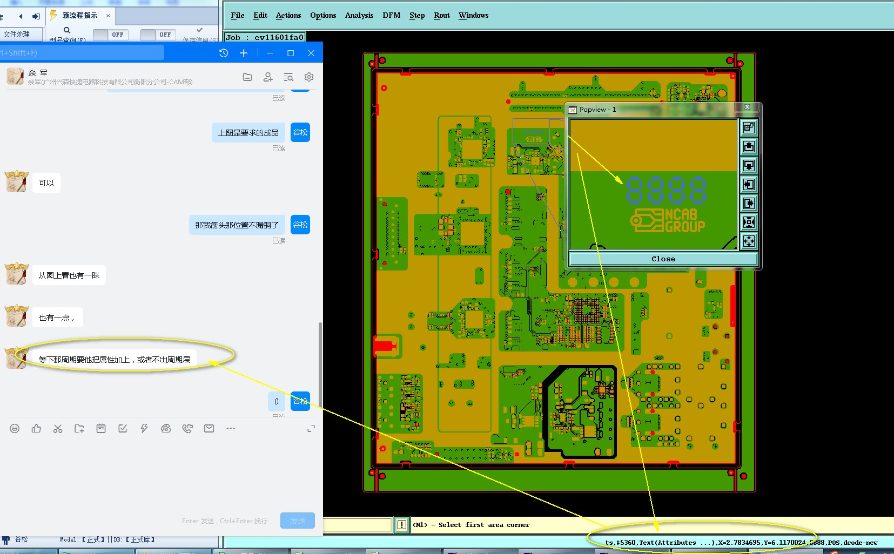Click the thumbs-up icon in chat toolbar
This screenshot has width=894, height=554.
click(36, 428)
